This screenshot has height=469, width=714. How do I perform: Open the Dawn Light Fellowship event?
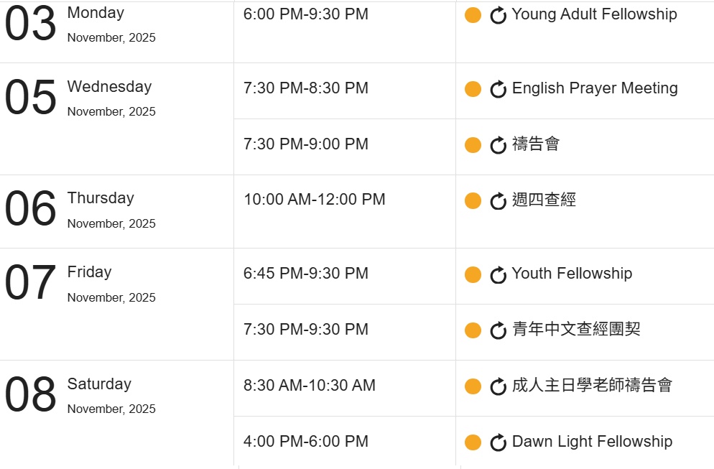pos(592,442)
